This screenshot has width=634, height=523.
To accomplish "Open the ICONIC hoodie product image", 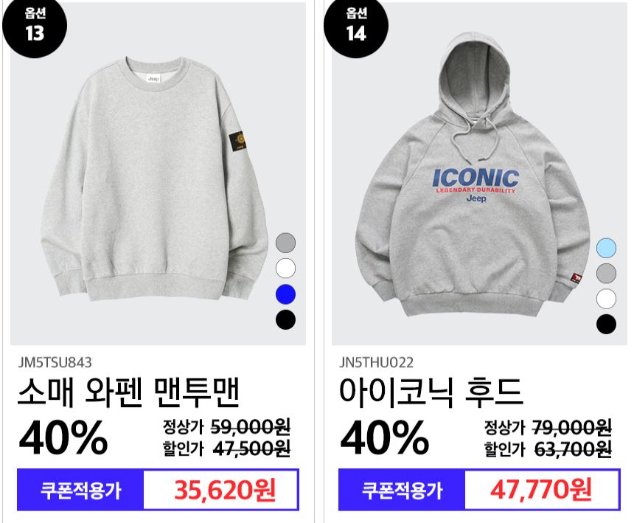I will [x=473, y=174].
